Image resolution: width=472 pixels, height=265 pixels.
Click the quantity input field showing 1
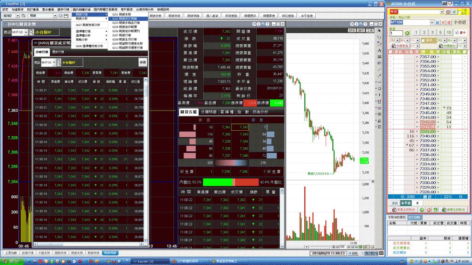[x=396, y=33]
